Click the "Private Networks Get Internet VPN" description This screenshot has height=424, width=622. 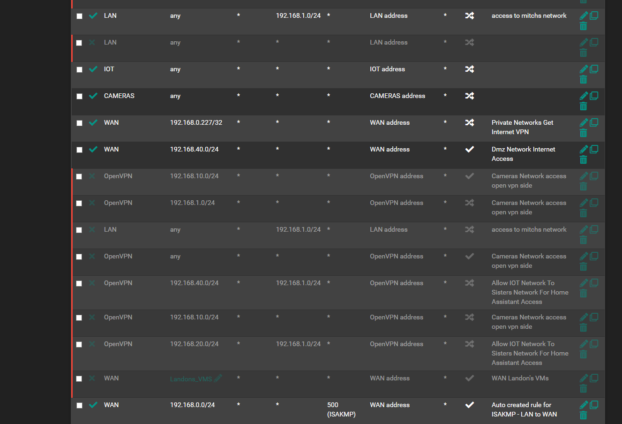pos(522,127)
